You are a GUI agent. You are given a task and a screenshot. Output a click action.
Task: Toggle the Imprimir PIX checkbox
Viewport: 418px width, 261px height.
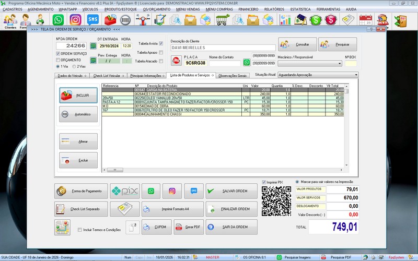click(264, 182)
